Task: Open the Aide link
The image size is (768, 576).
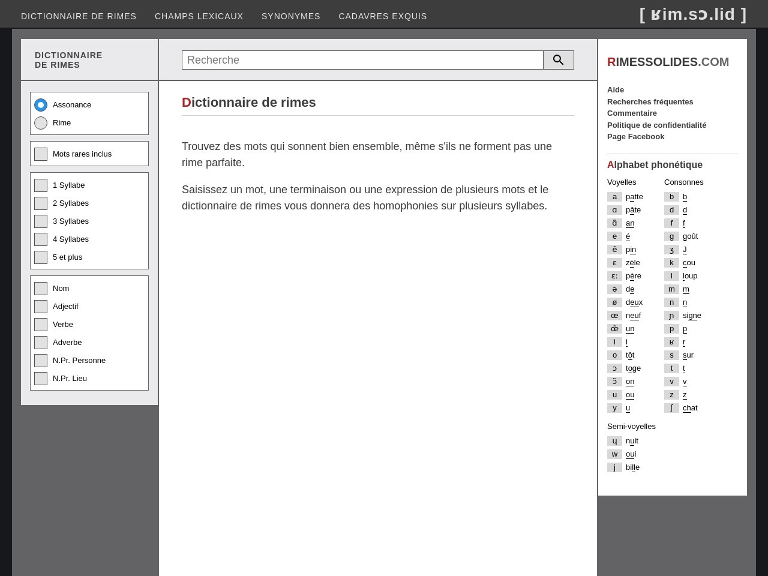Action: click(x=616, y=90)
